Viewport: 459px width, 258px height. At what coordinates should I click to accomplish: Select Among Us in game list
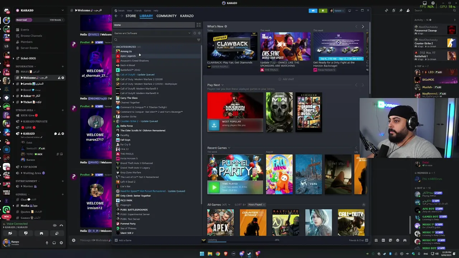click(x=126, y=51)
